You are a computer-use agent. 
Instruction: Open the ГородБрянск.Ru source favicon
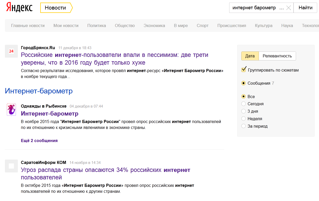(11, 51)
